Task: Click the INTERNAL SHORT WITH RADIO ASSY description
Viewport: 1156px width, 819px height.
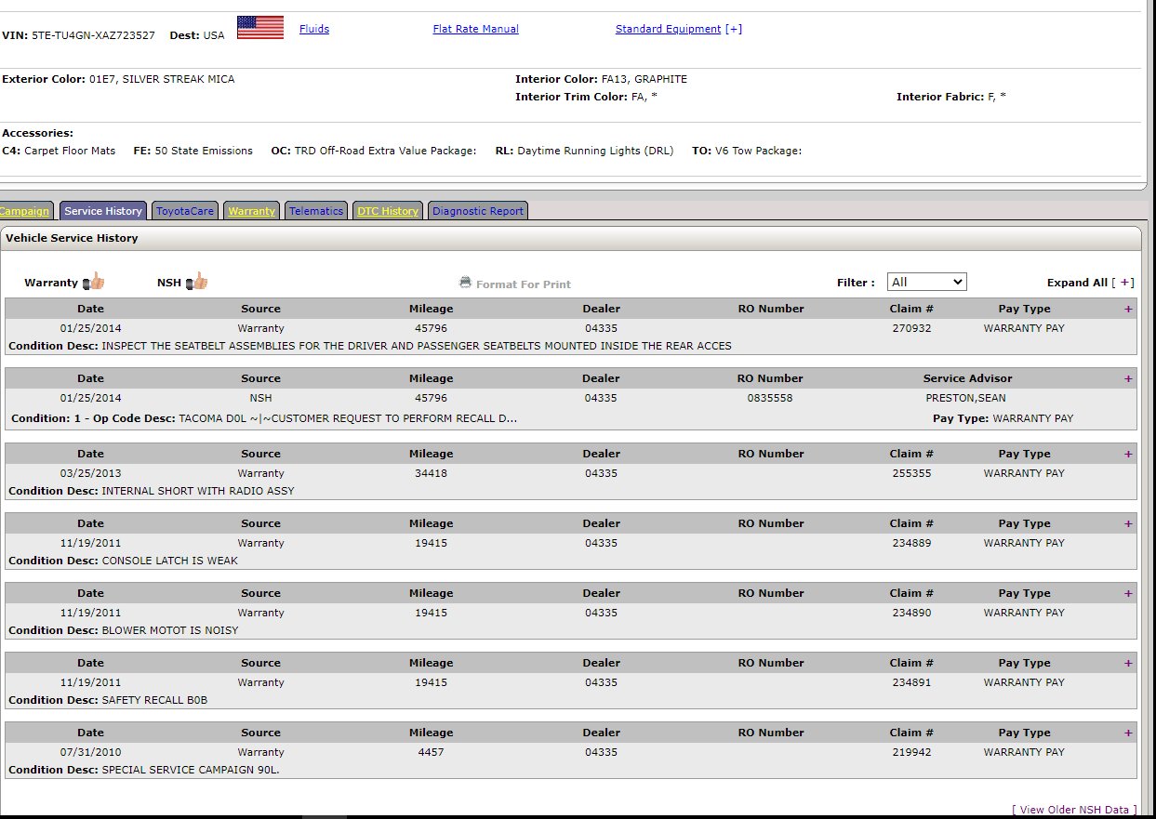Action: (198, 491)
